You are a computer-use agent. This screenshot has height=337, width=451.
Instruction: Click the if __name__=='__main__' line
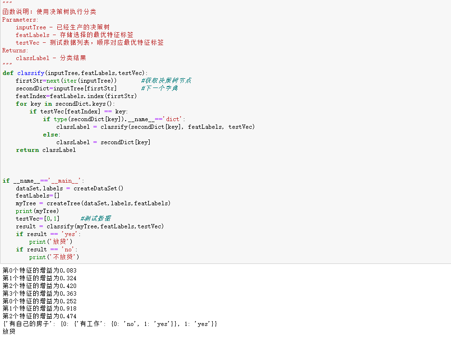click(x=43, y=181)
